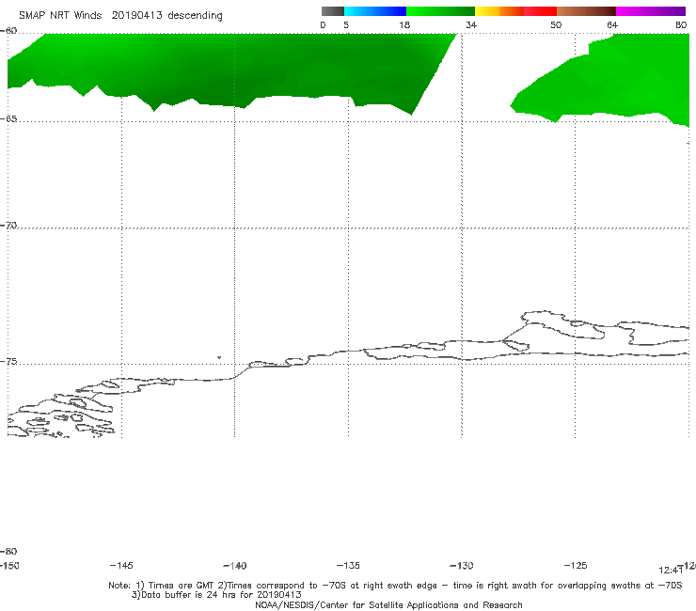Viewport: 696px width, 611px height.
Task: Click the yellow-orange segment of the color bar
Action: tap(499, 11)
